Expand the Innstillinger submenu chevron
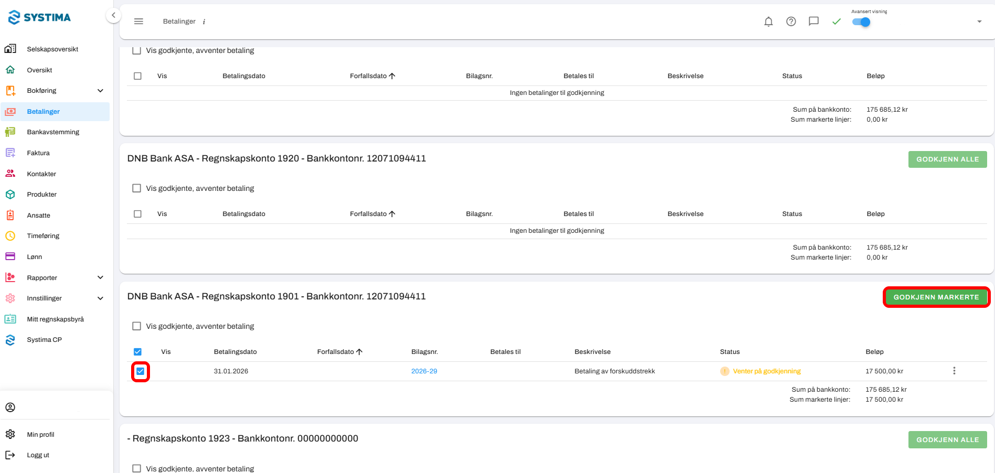Screen dimensions: 995x473 100,298
